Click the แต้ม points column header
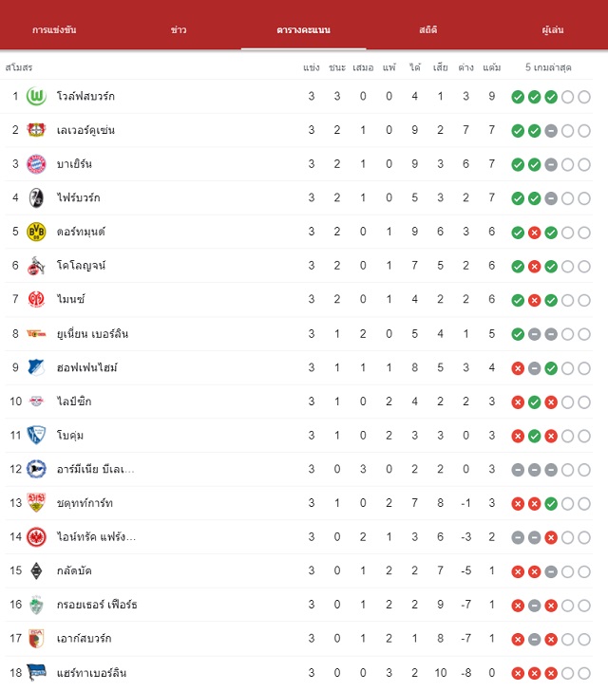Image resolution: width=608 pixels, height=691 pixels. tap(491, 67)
